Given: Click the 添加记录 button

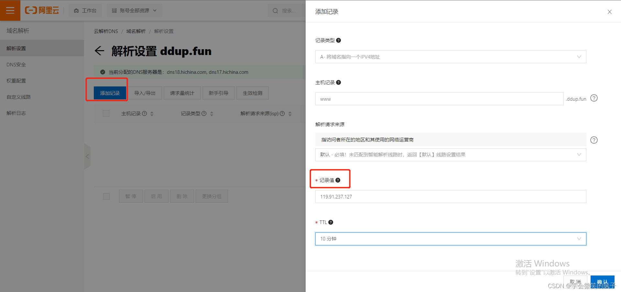Looking at the screenshot, I should click(110, 93).
